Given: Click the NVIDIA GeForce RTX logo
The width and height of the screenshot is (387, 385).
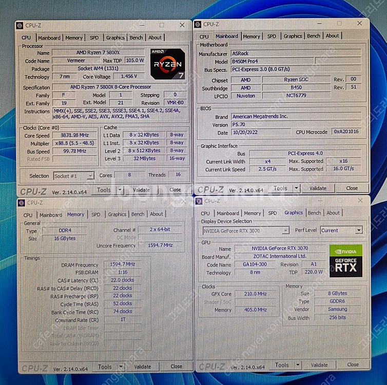Looking at the screenshot, I should pyautogui.click(x=346, y=261).
